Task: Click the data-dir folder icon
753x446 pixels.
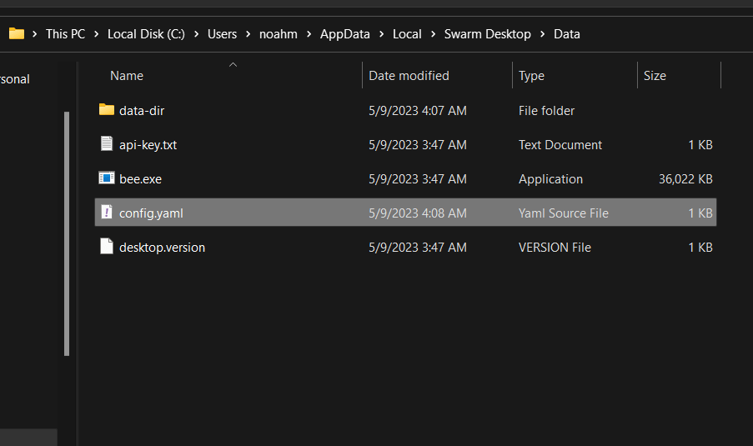Action: coord(106,110)
